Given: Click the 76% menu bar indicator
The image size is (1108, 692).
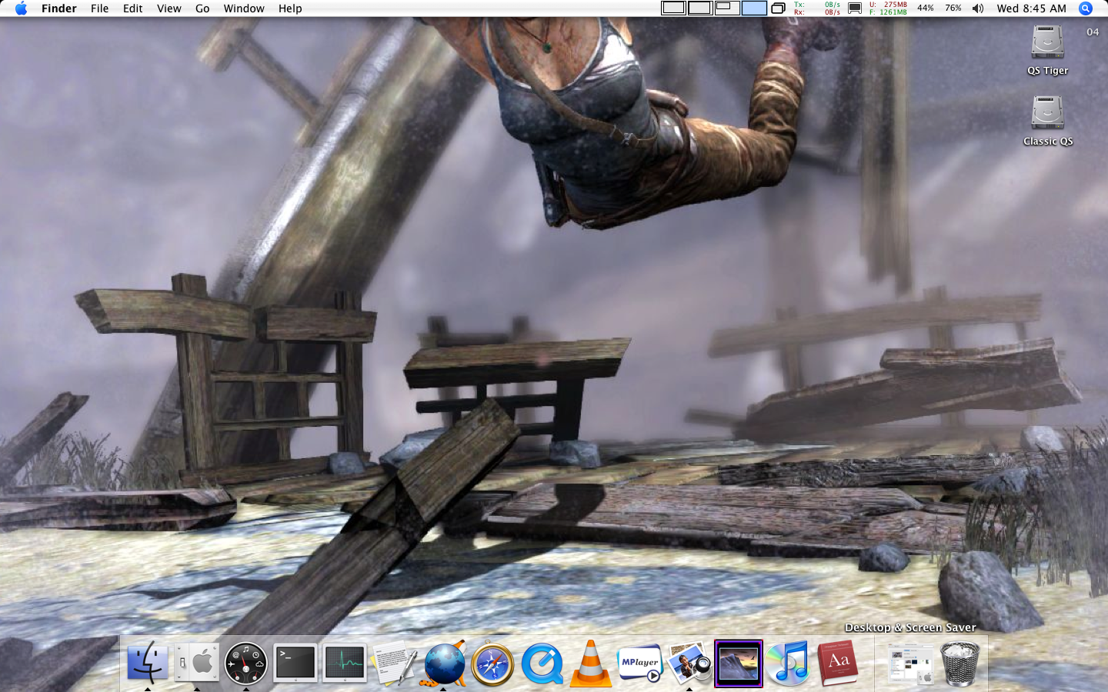Looking at the screenshot, I should [953, 8].
